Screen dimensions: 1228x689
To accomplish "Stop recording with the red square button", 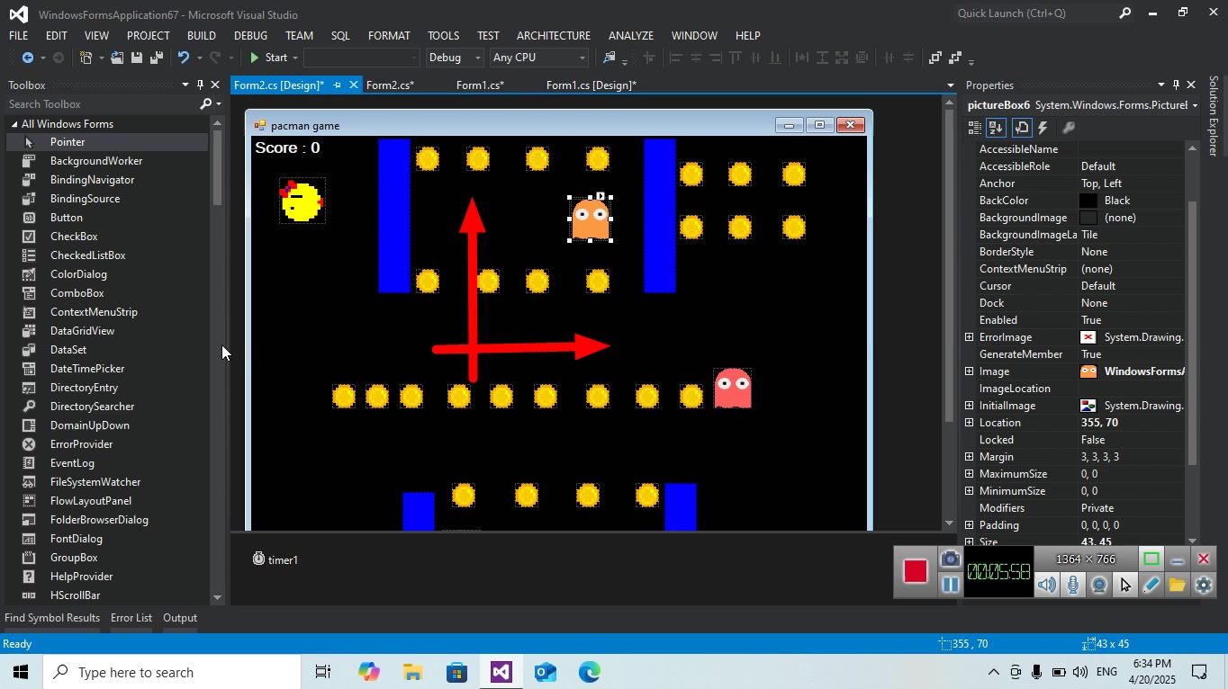I will pos(916,571).
